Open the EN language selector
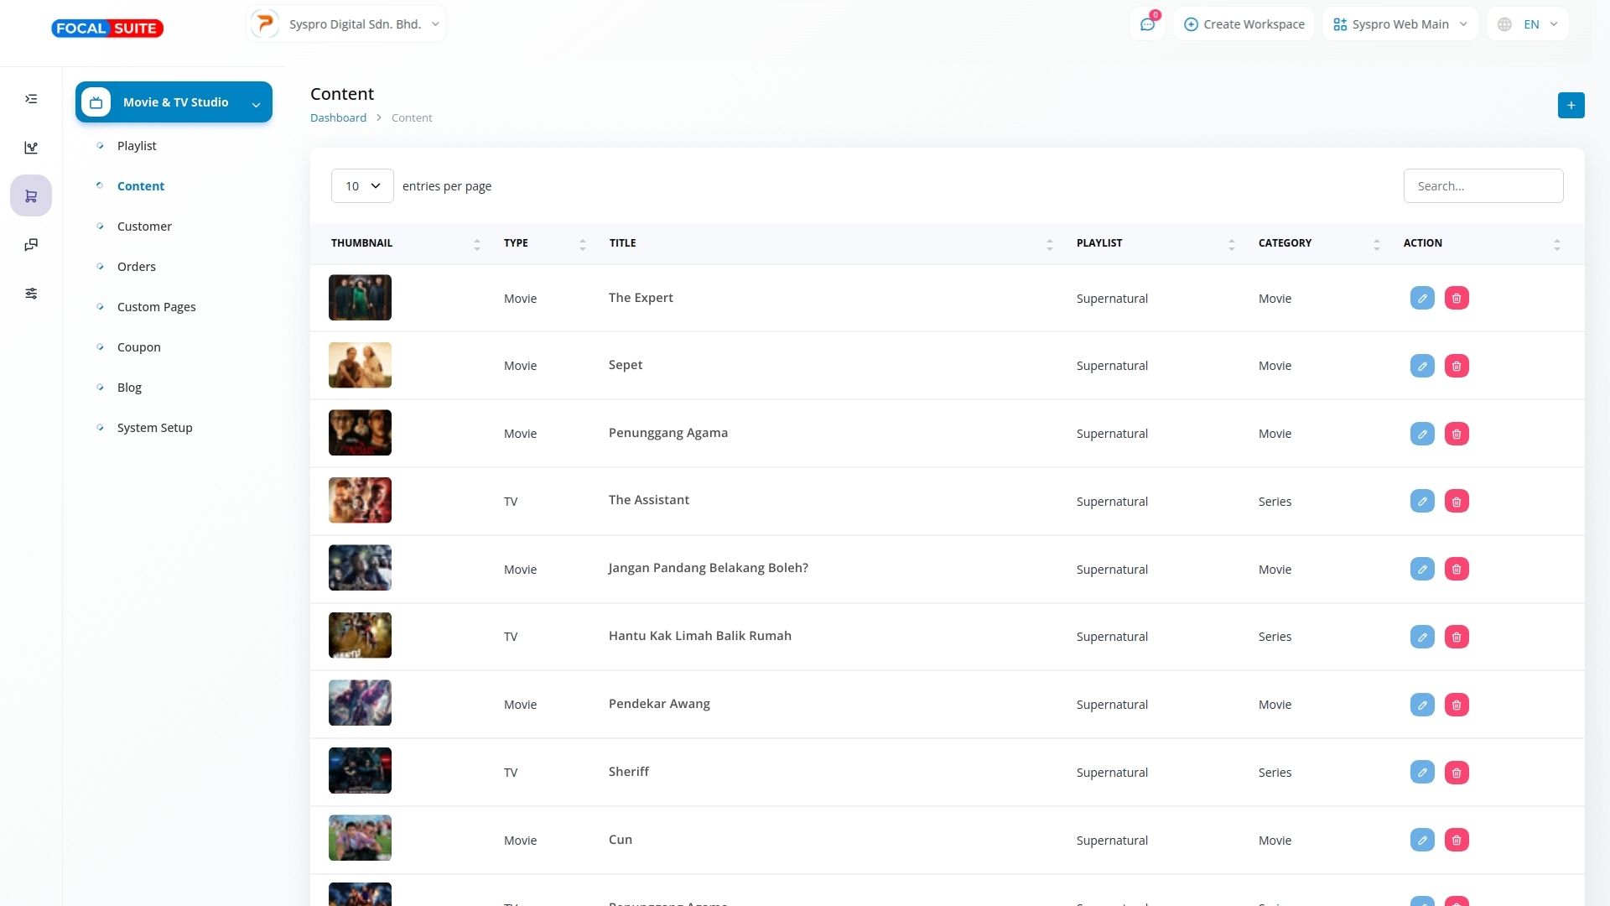Image resolution: width=1610 pixels, height=906 pixels. 1527,24
